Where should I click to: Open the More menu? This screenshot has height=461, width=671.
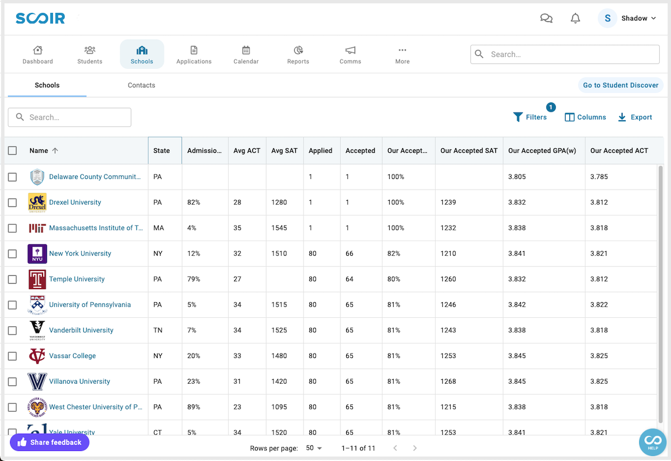[403, 55]
